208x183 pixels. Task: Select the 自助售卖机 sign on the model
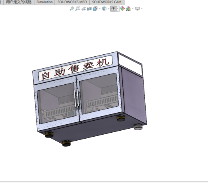(76, 68)
